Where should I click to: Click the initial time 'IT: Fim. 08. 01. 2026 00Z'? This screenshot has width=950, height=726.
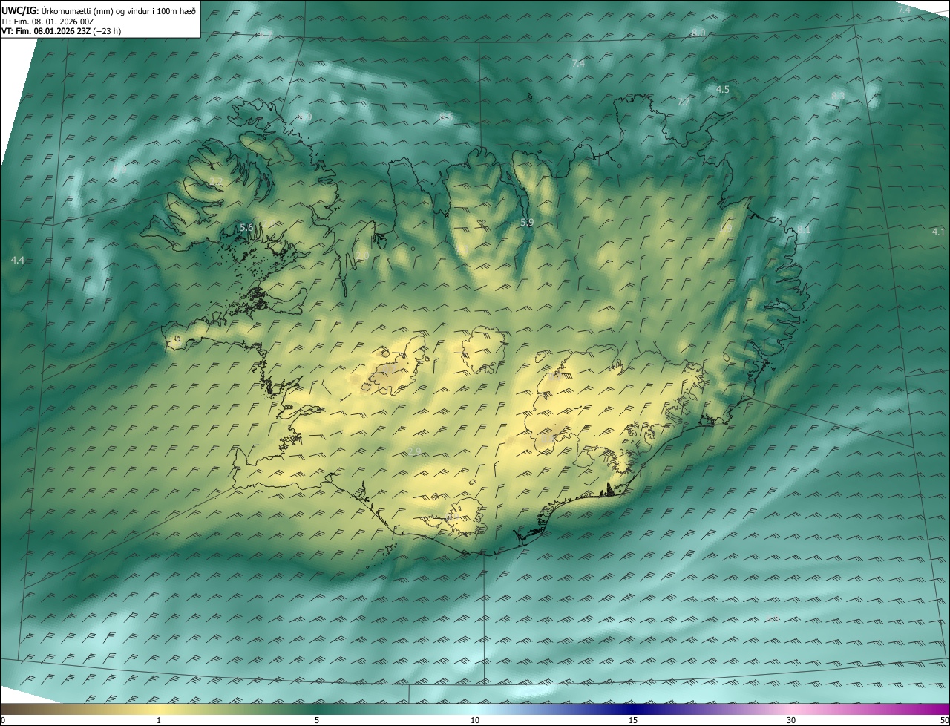click(47, 22)
